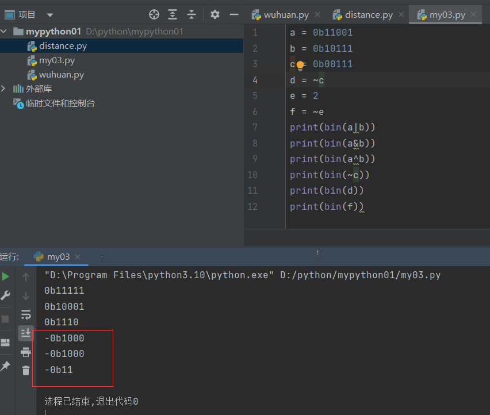This screenshot has width=490, height=415.
Task: Click line number 7 in gutter
Action: tap(255, 128)
